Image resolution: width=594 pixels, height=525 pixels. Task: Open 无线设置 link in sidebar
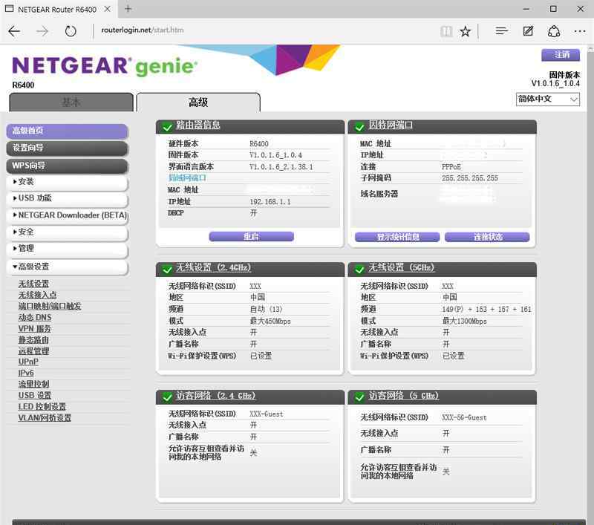33,284
